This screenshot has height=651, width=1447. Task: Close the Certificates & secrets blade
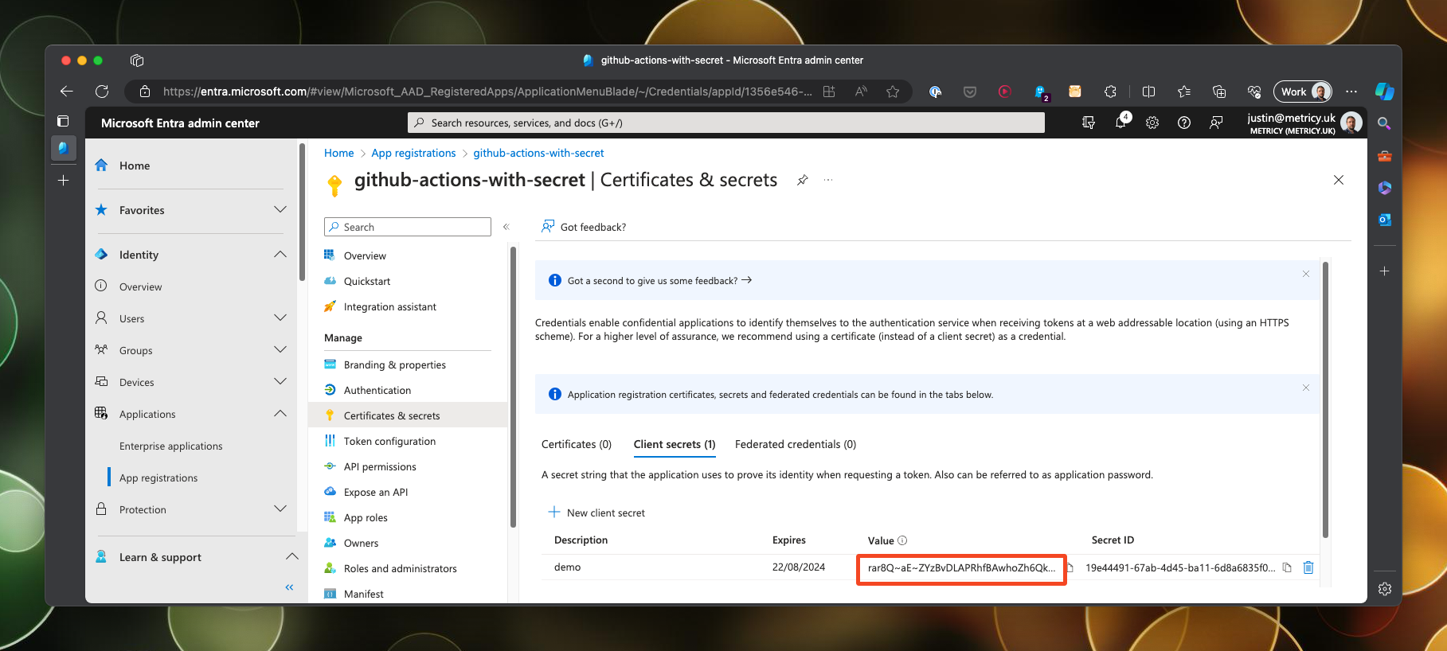coord(1339,180)
